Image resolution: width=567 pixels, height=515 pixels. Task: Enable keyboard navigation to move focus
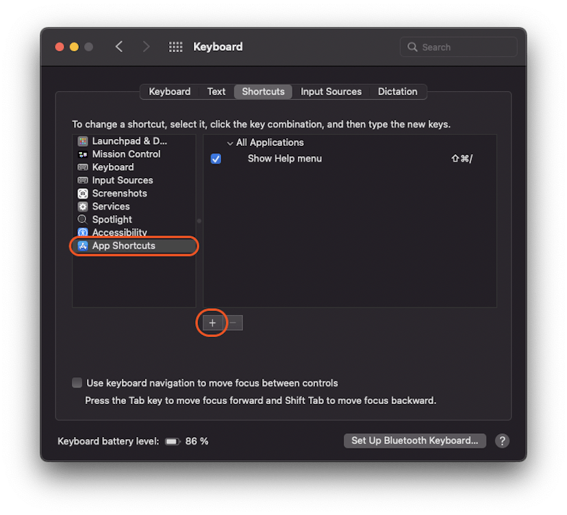tap(77, 383)
